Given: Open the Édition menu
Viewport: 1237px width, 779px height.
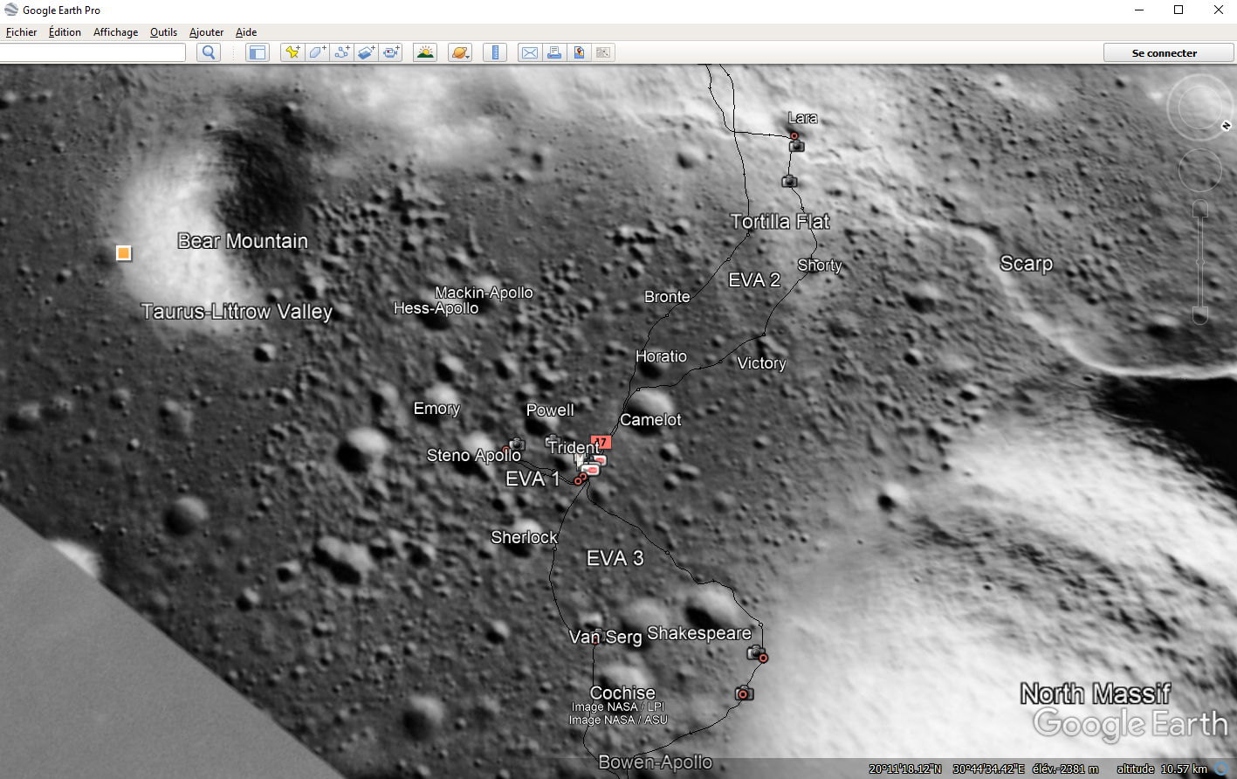Looking at the screenshot, I should tap(65, 32).
